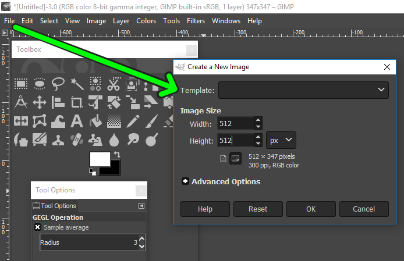Screen dimensions: 404x261
Task: Select the Ink tool
Action: pyautogui.click(x=21, y=140)
